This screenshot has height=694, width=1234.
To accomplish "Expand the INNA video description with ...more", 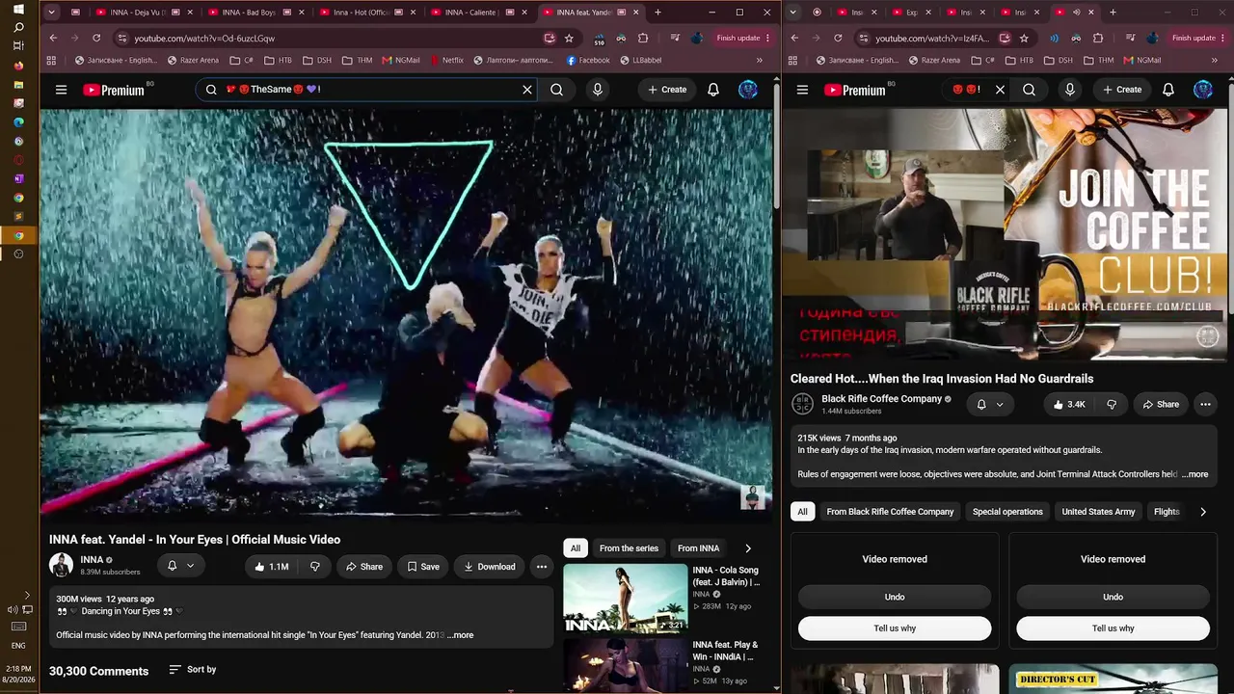I will [x=461, y=635].
